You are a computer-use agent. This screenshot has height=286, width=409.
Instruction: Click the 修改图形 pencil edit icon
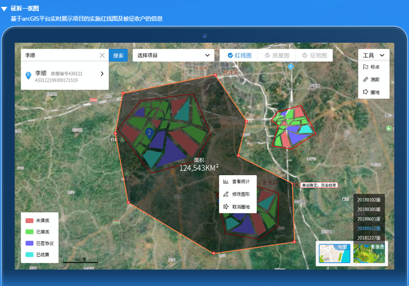[x=226, y=194]
